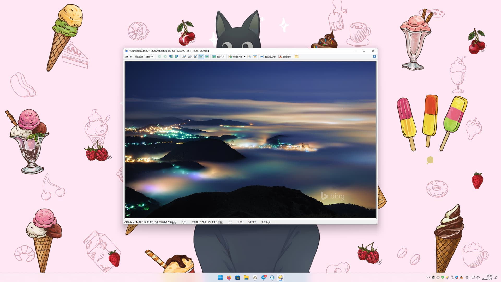Click the blue help question mark icon
The image size is (501, 282).
[x=374, y=57]
